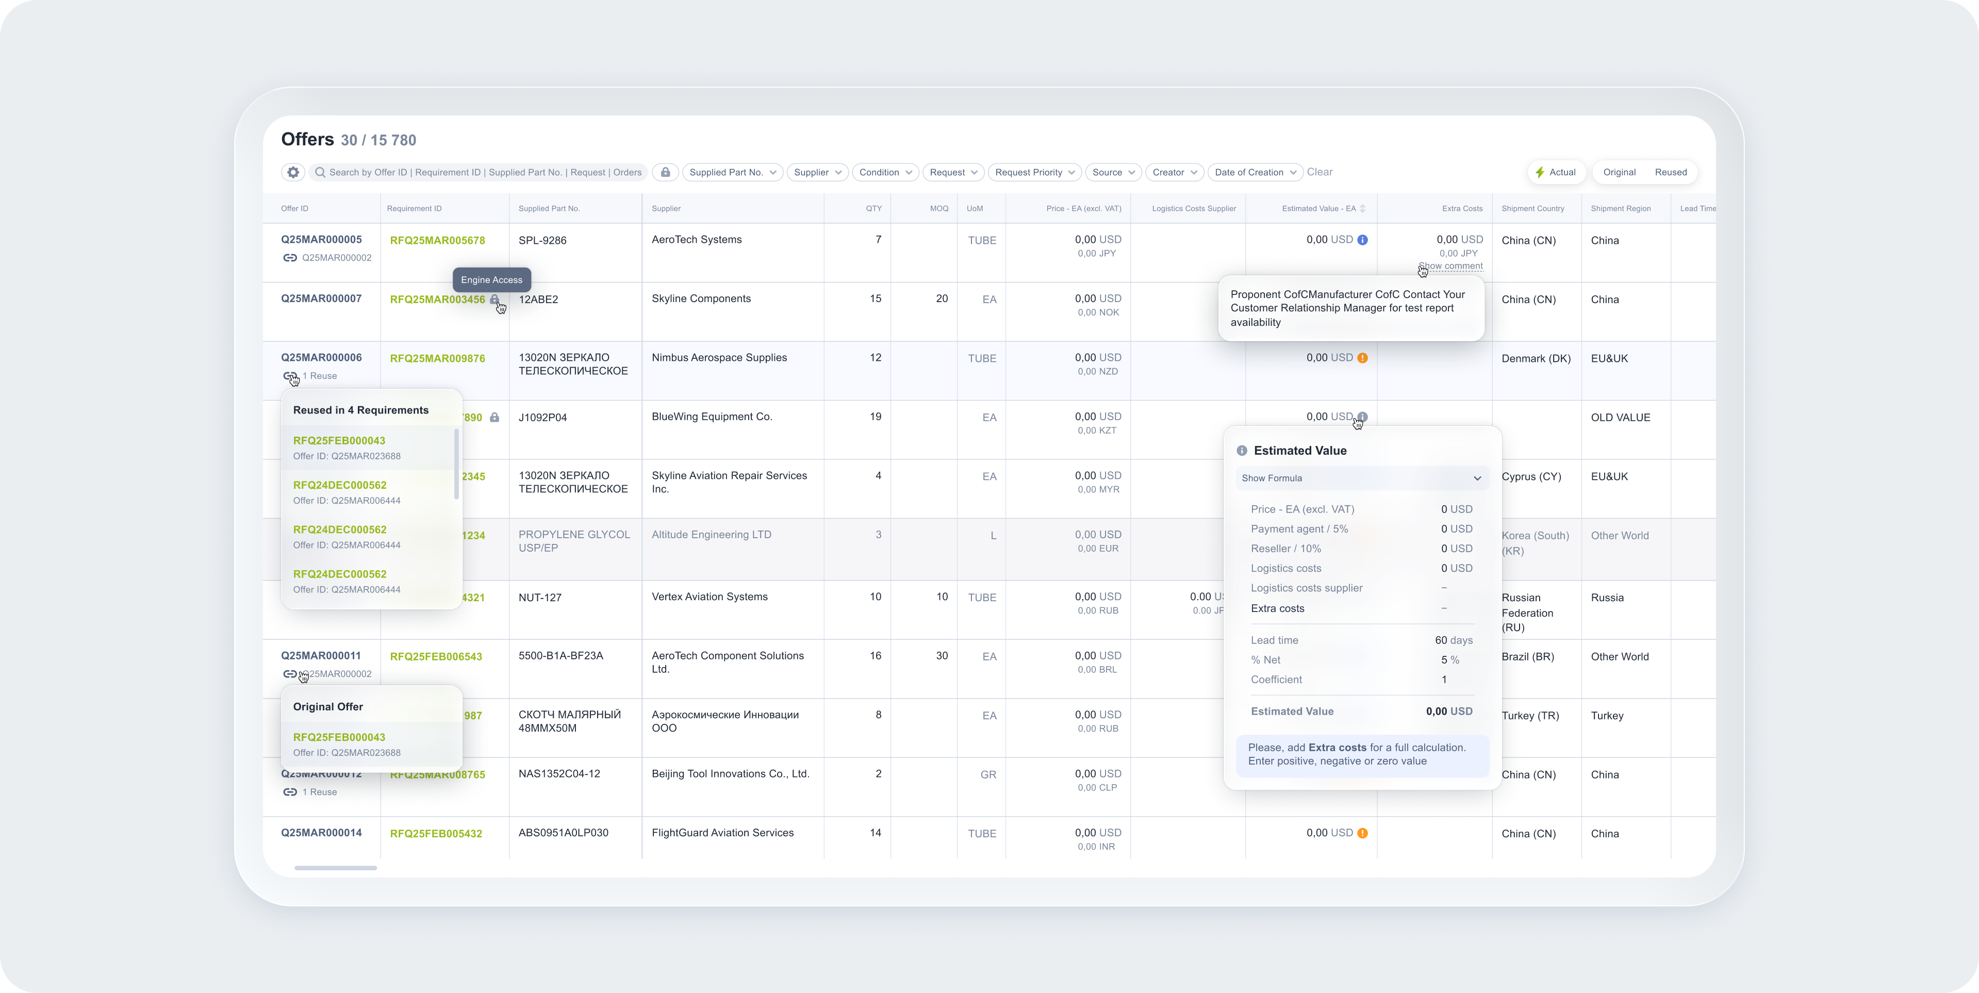
Task: Click orange warning icon in FlightGuard Aviation row
Action: [1362, 833]
